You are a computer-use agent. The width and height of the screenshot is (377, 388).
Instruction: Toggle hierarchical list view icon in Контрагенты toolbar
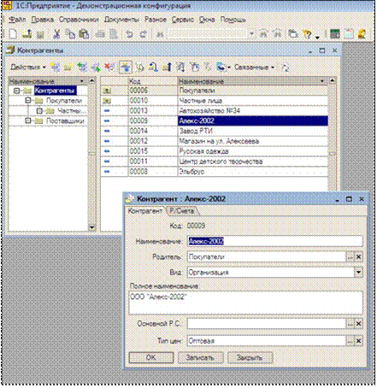pos(126,68)
